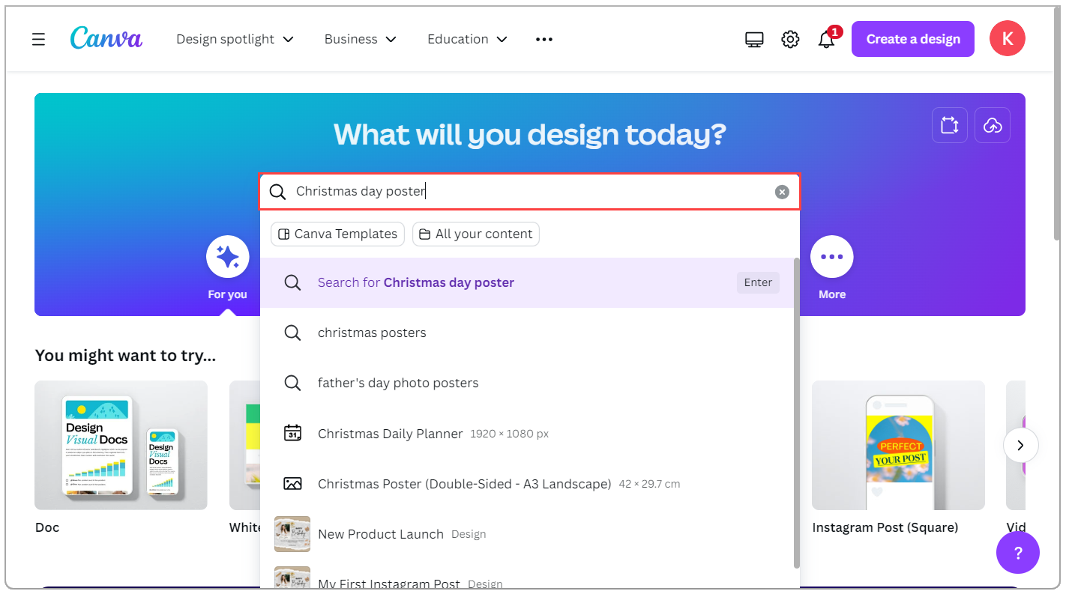Open the Business dropdown menu

coord(360,38)
